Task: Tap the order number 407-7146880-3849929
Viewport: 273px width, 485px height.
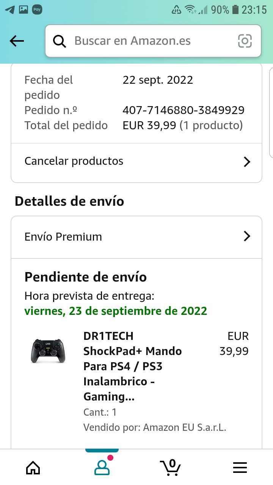Action: [183, 110]
